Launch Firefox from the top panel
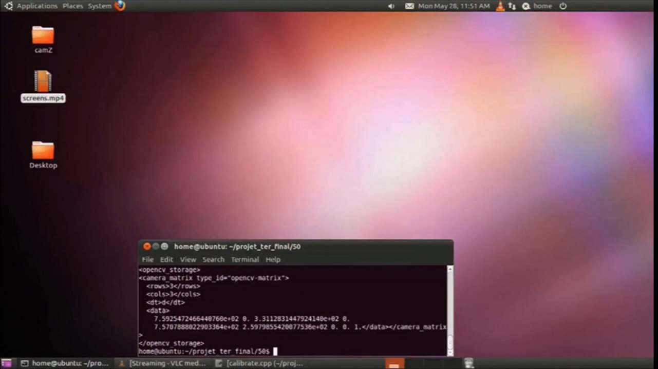 [120, 6]
